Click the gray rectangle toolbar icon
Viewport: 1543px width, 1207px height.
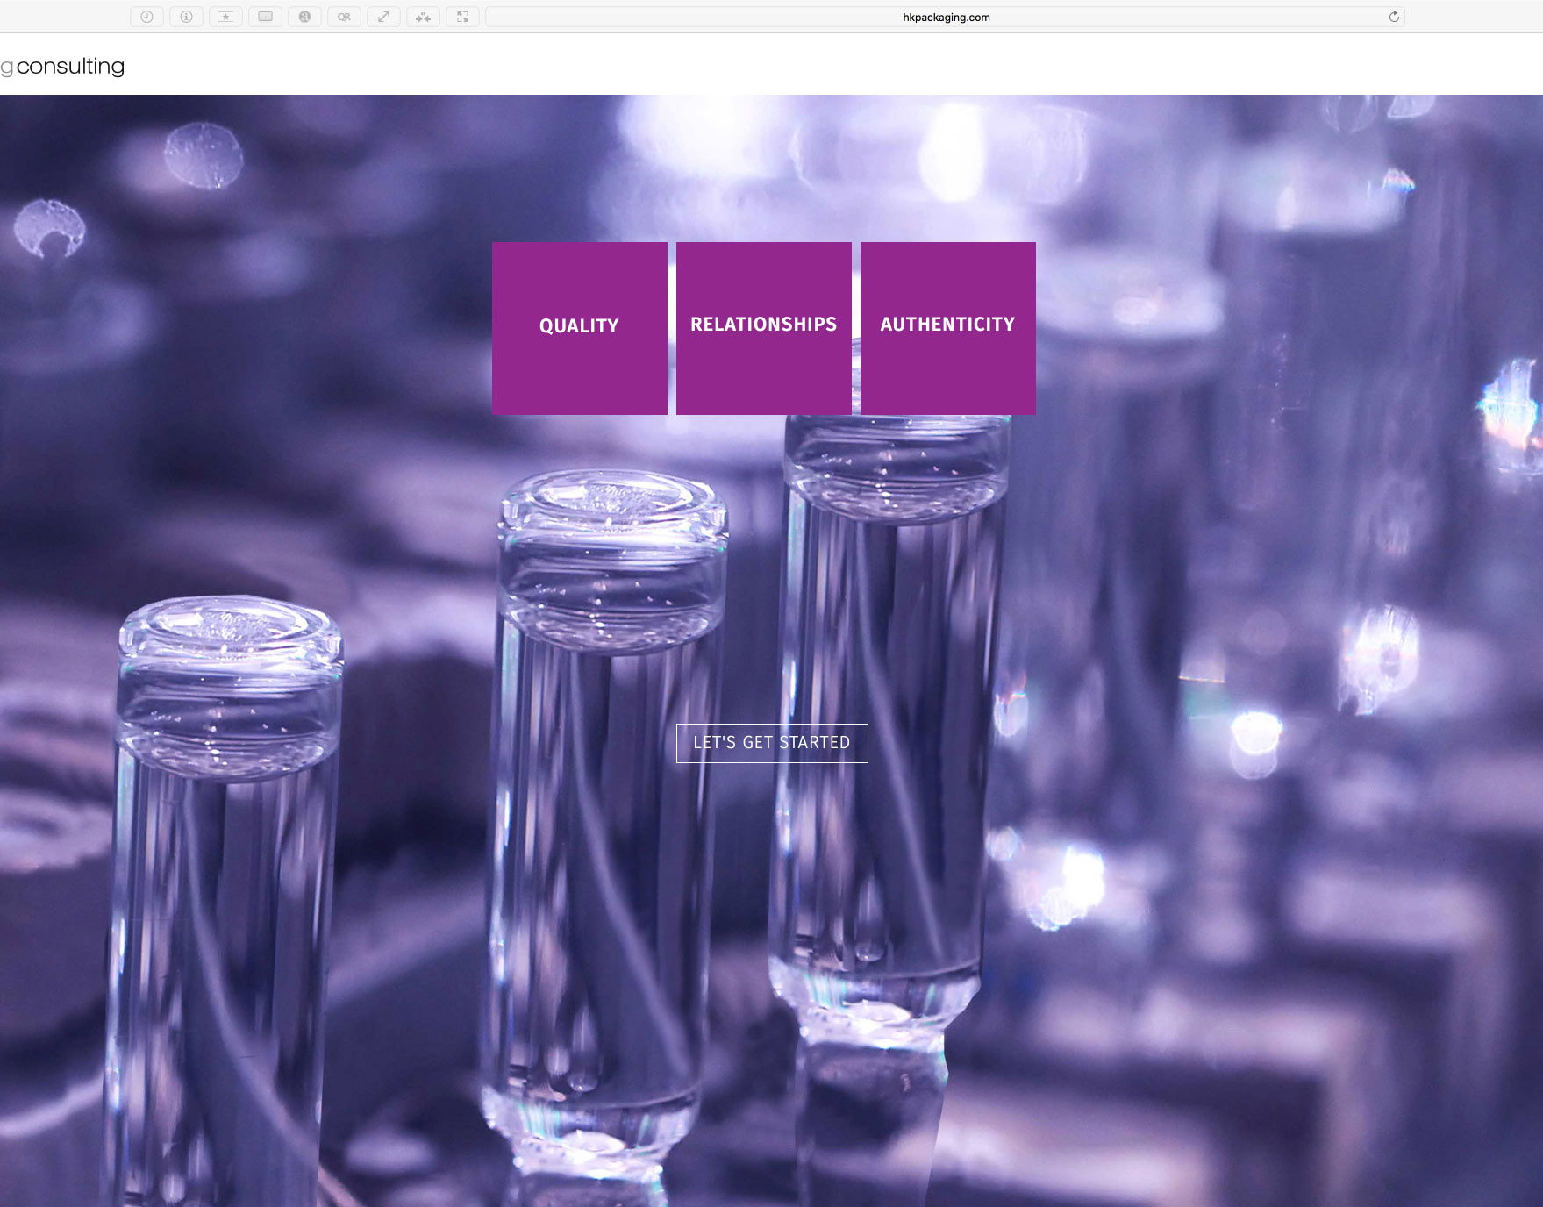[x=265, y=17]
